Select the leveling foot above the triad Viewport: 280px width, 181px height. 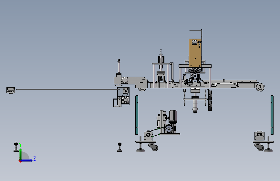pos(16,147)
